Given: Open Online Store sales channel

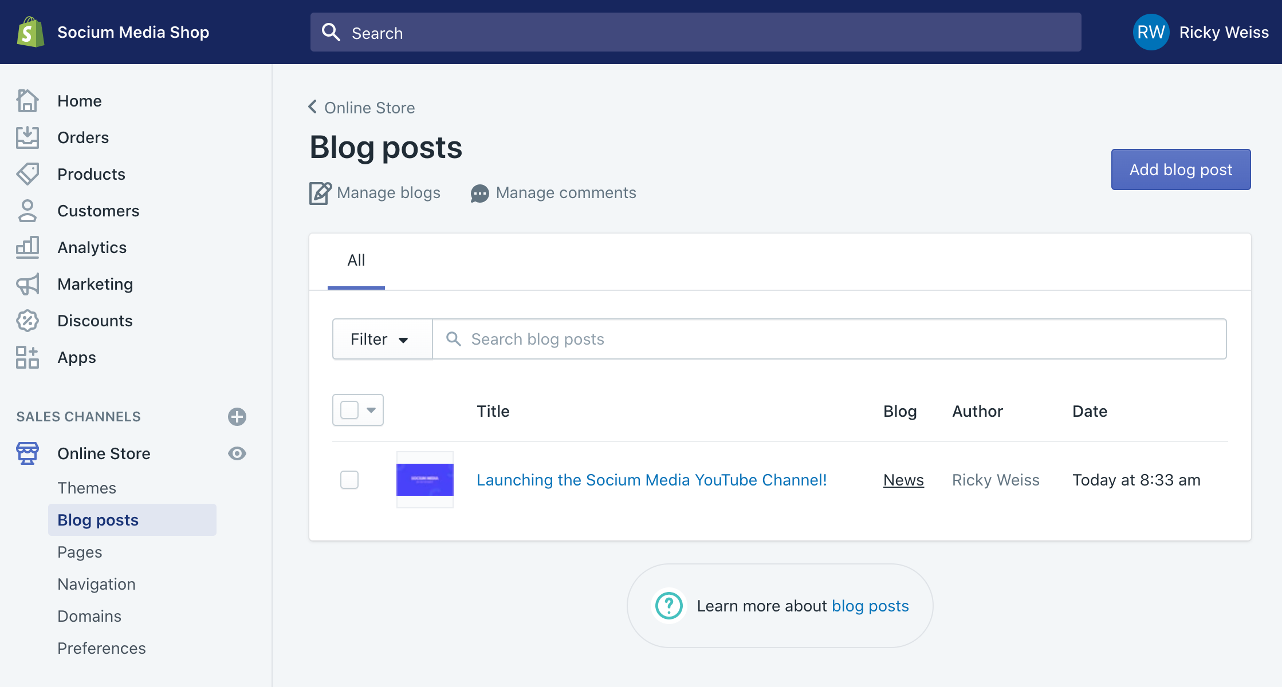Looking at the screenshot, I should point(104,453).
